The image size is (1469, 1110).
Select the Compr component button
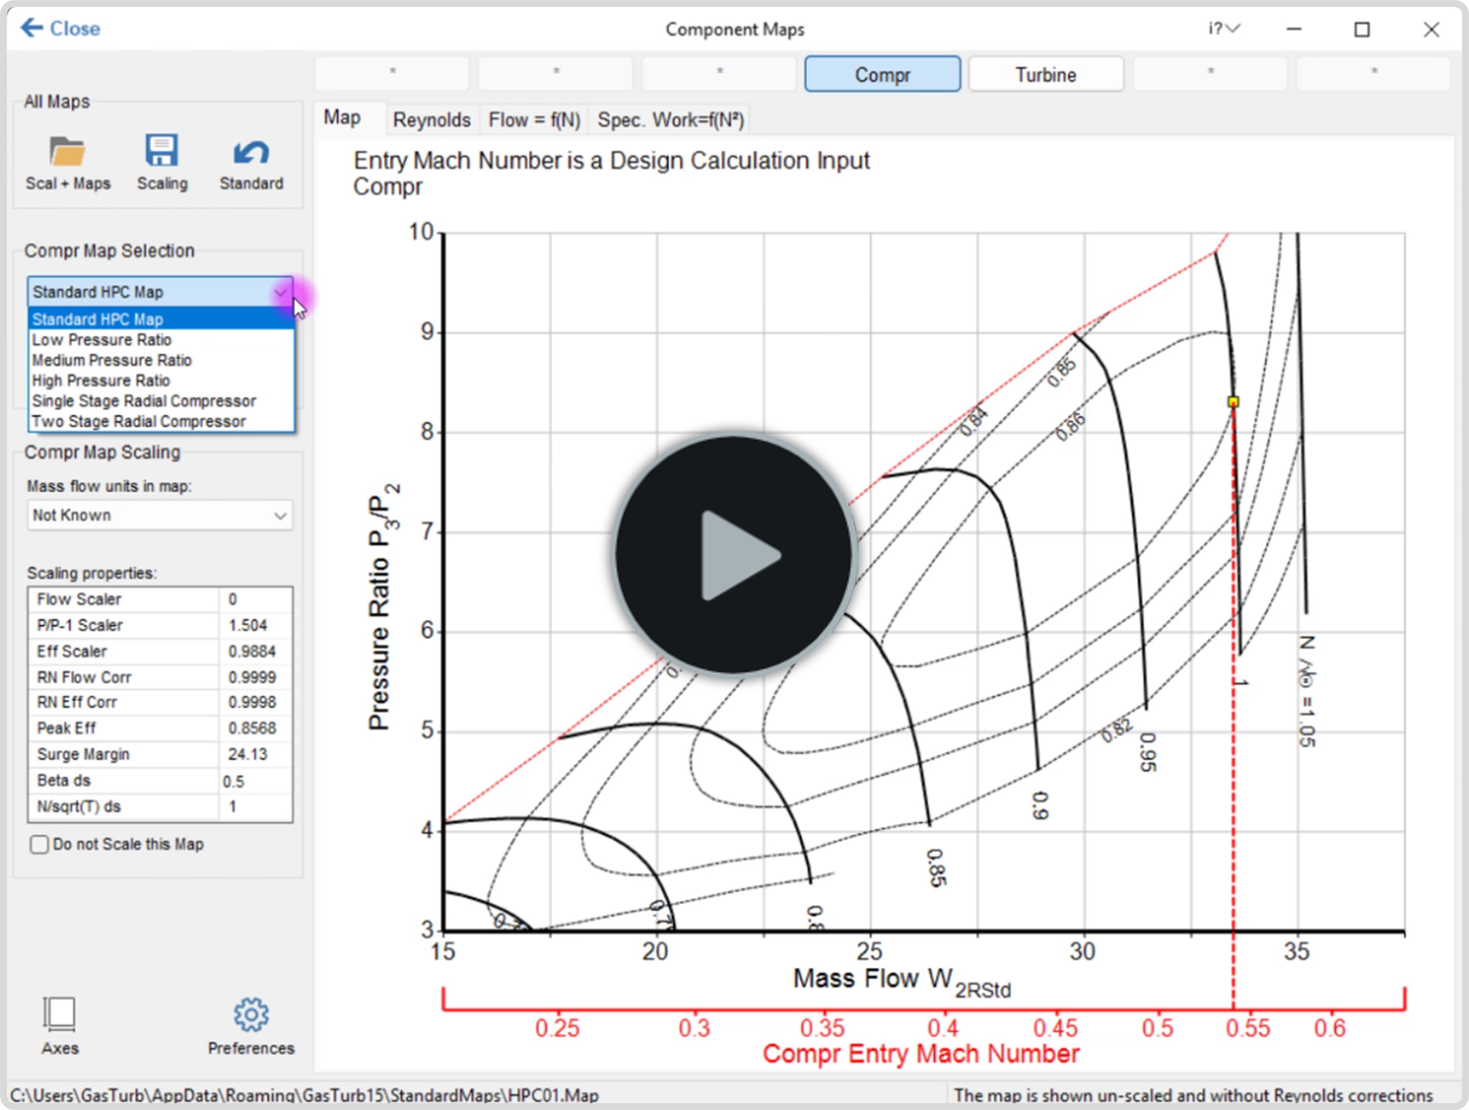[882, 74]
